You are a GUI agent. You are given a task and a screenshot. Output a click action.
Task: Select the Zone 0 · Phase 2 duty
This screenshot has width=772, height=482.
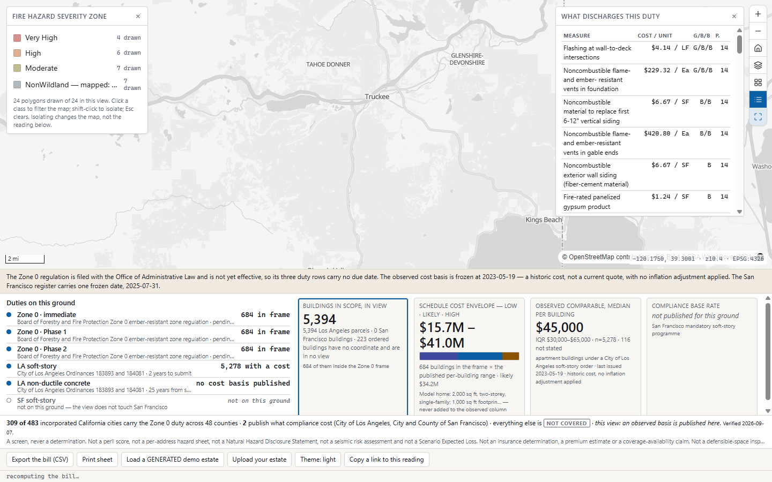point(148,352)
